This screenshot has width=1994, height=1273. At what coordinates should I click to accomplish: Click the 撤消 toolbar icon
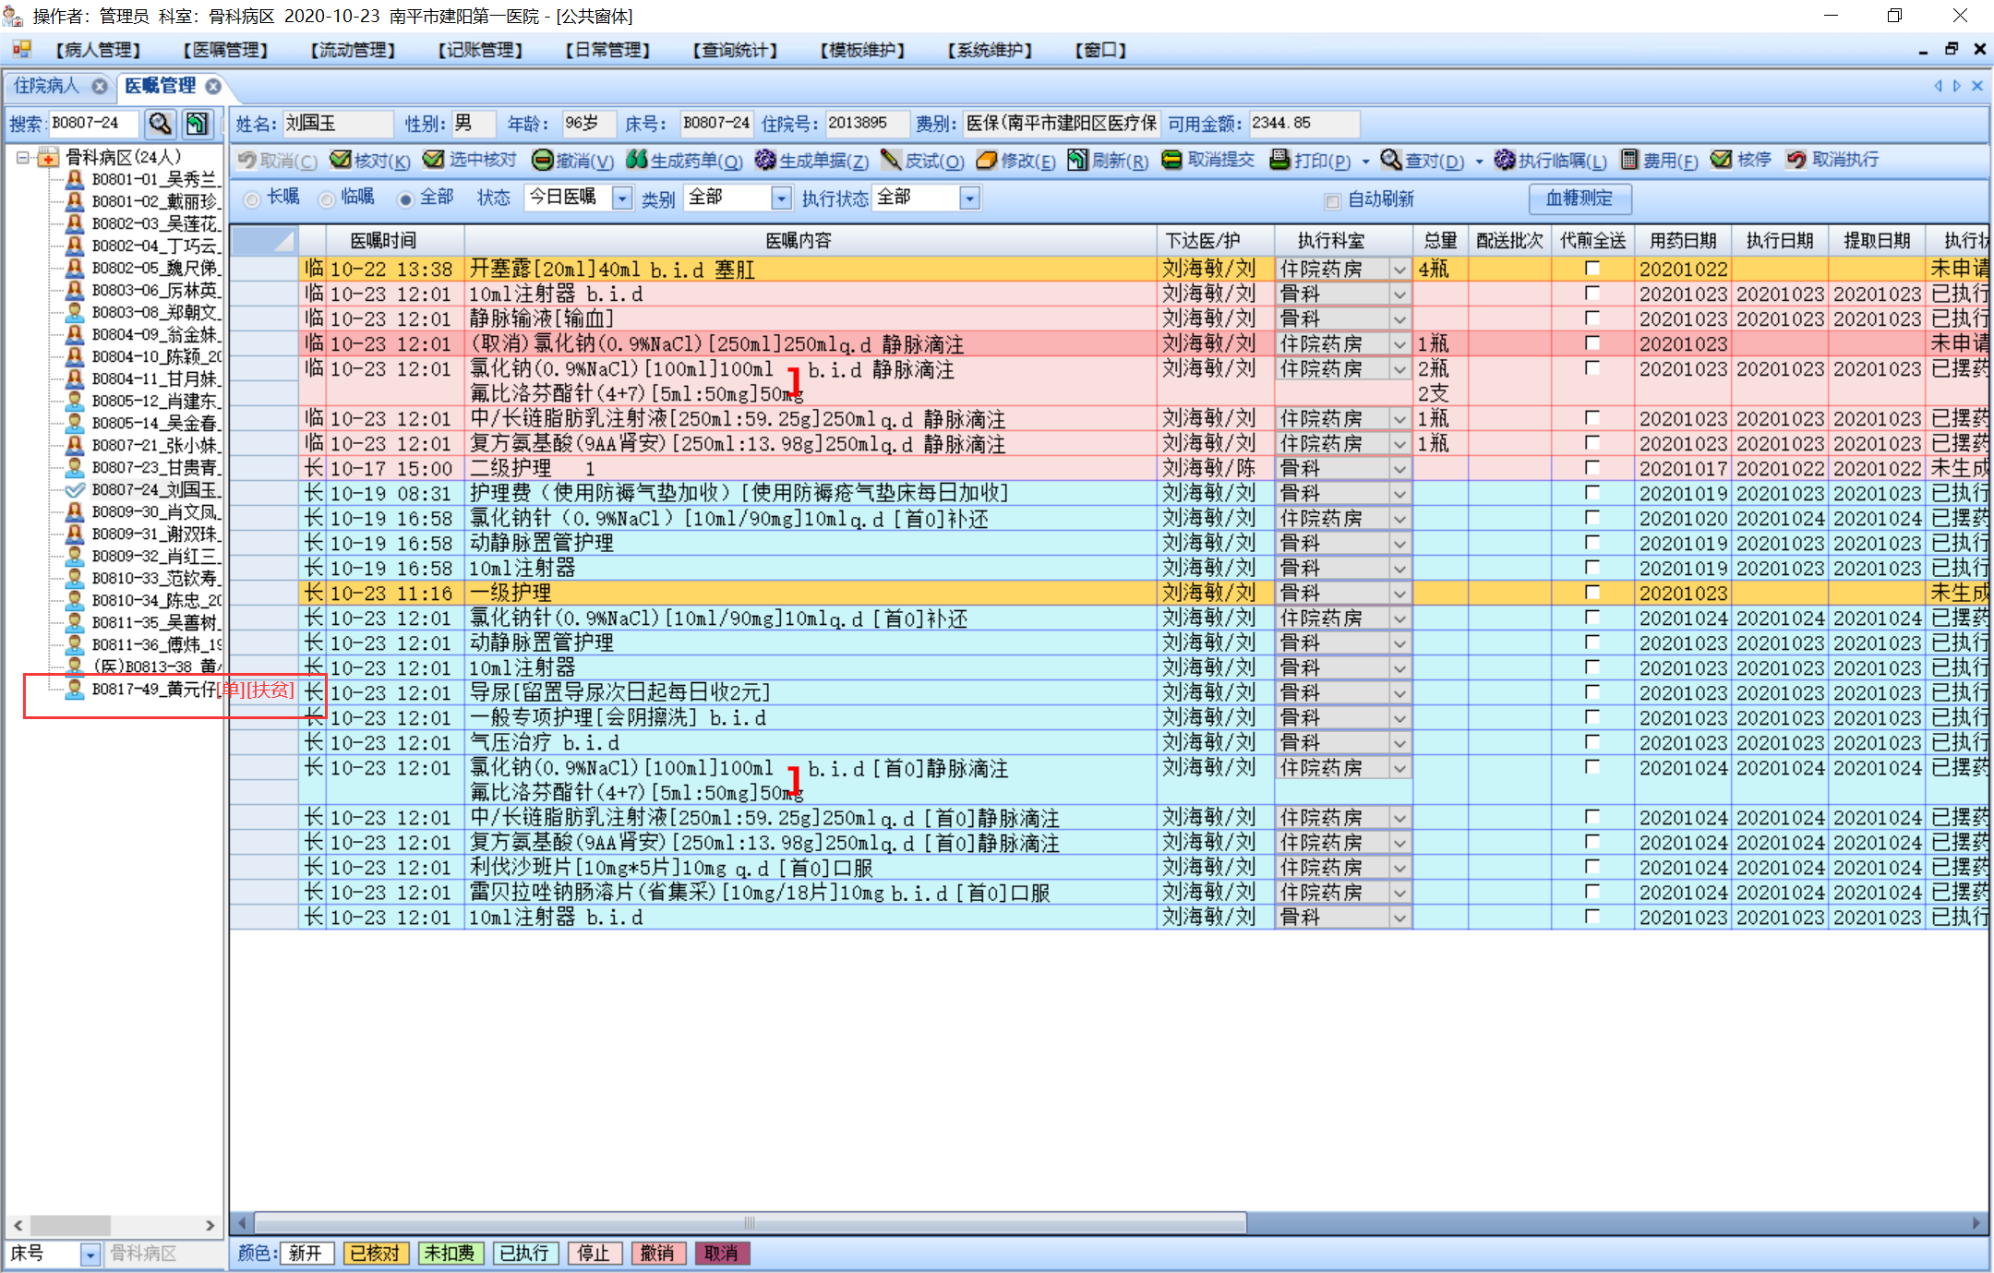pyautogui.click(x=543, y=160)
